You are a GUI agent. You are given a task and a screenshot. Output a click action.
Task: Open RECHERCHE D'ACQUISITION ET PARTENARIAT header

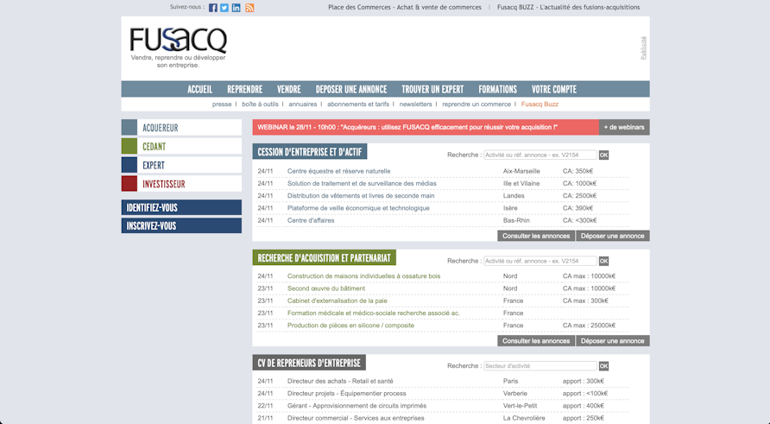(324, 258)
